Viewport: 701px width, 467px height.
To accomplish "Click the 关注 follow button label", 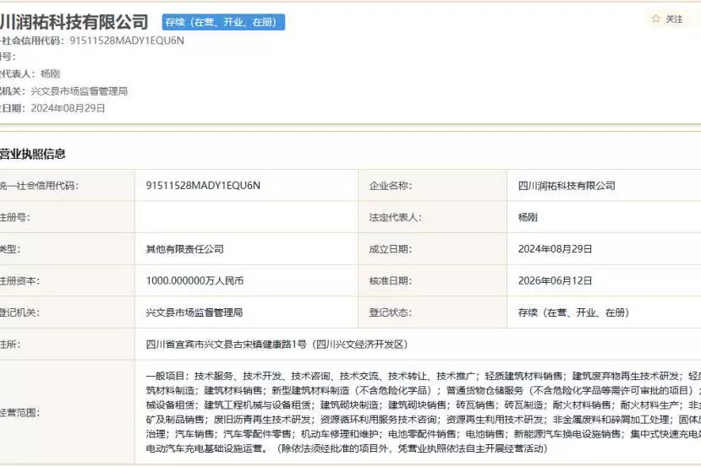I will tap(674, 19).
